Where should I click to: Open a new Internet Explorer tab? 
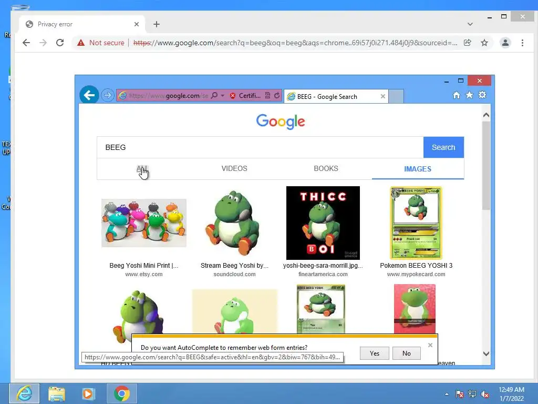[x=396, y=97]
